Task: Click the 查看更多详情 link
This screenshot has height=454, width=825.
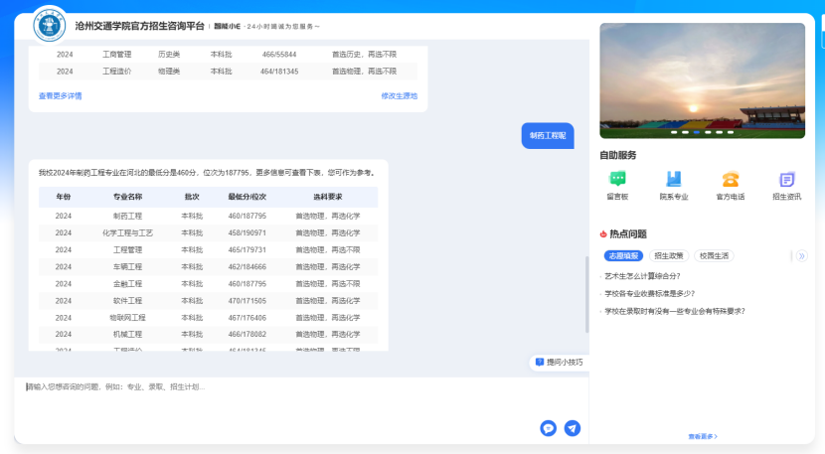Action: point(60,96)
